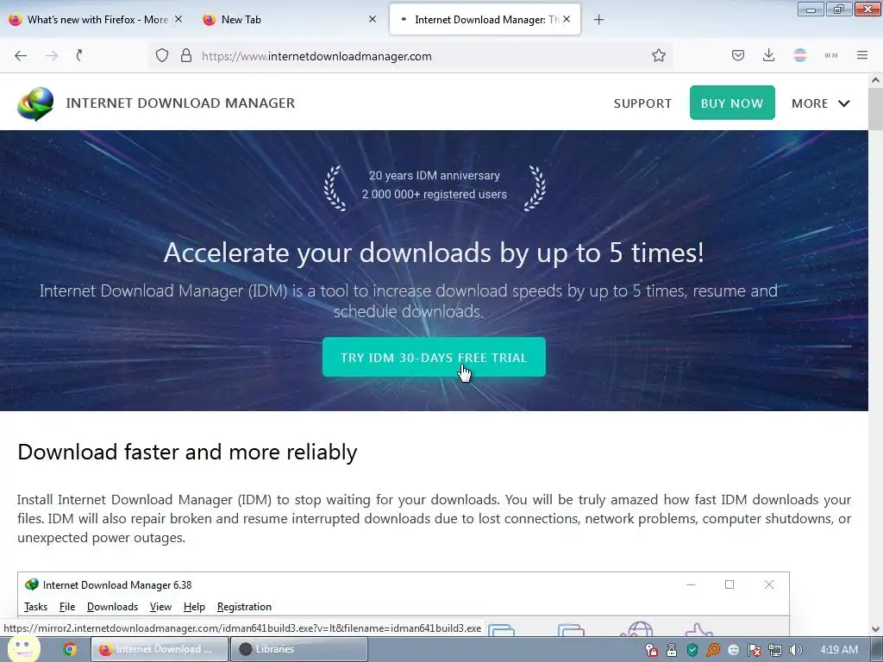The height and width of the screenshot is (662, 883).
Task: Click View in the IDM screenshot menu
Action: 160,607
